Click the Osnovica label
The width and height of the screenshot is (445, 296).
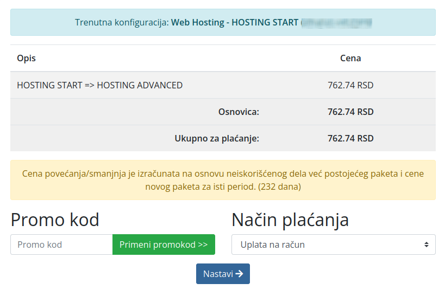click(x=239, y=112)
